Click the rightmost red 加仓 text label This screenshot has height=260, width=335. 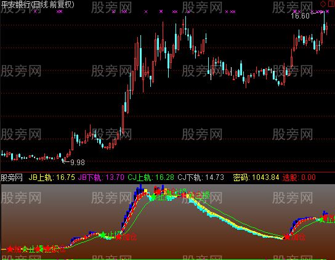point(298,237)
